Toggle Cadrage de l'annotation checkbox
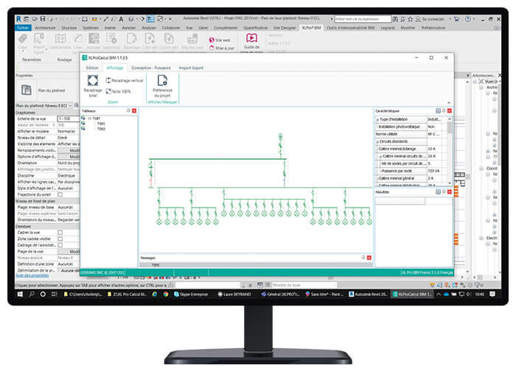Viewport: 516px width, 368px height. tap(60, 245)
